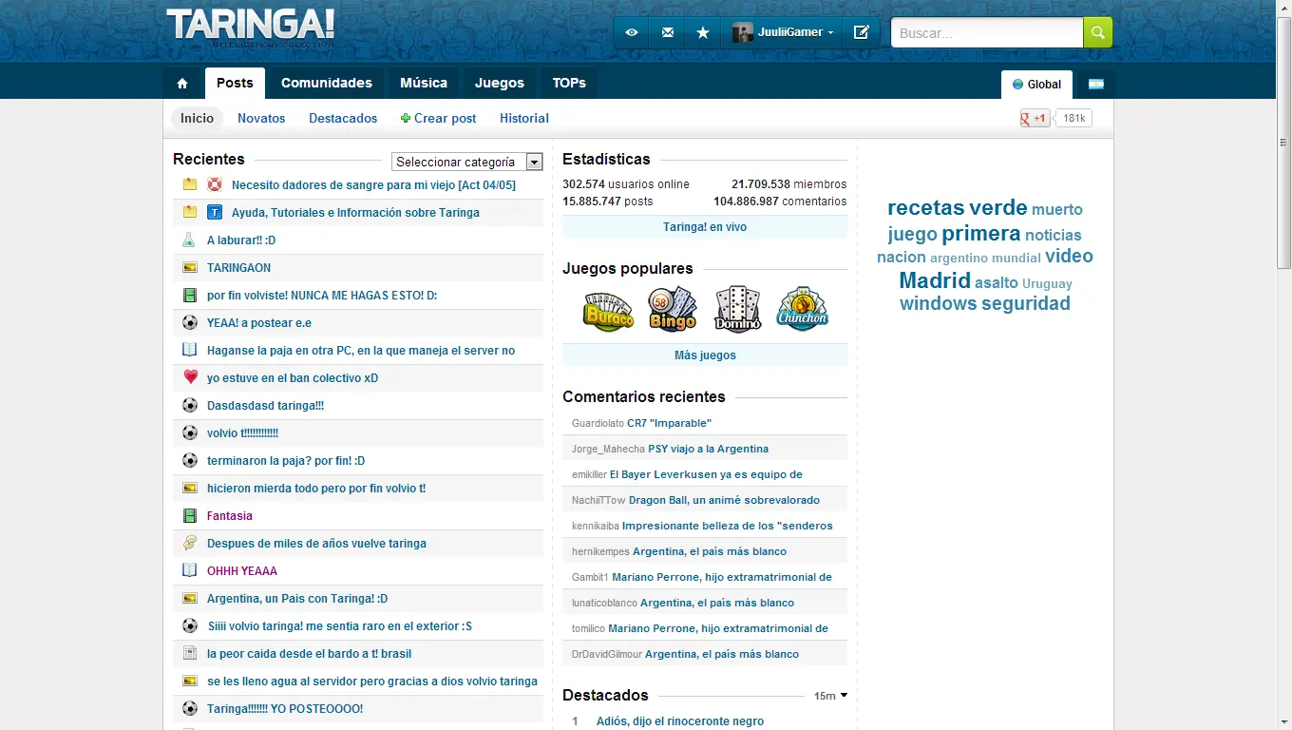The image size is (1292, 730).
Task: Focus the Buscar search field
Action: coord(987,32)
